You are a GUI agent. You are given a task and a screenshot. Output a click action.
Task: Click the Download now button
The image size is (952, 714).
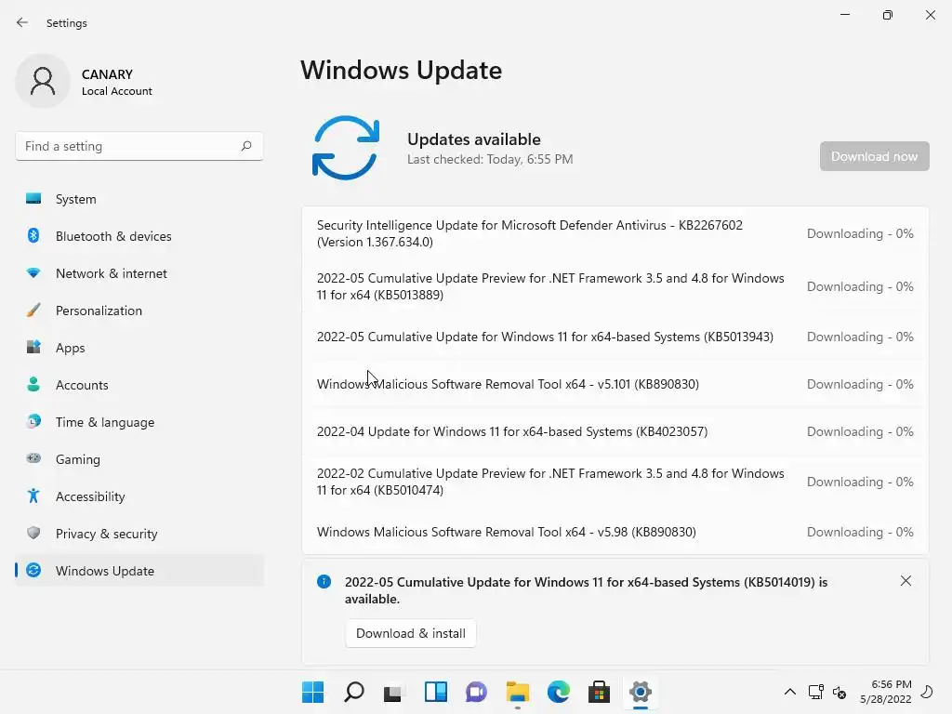874,156
